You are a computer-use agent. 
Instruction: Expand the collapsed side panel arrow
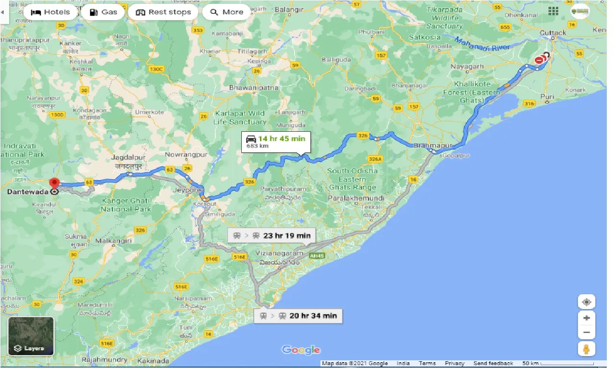click(3, 11)
